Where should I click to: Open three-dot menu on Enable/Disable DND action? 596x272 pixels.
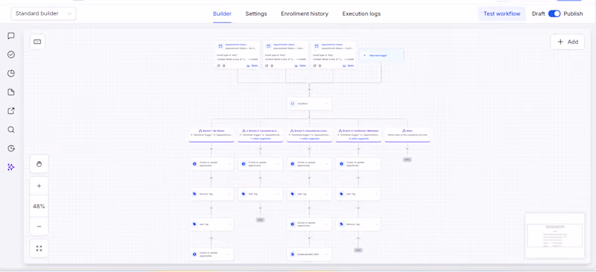(327, 254)
